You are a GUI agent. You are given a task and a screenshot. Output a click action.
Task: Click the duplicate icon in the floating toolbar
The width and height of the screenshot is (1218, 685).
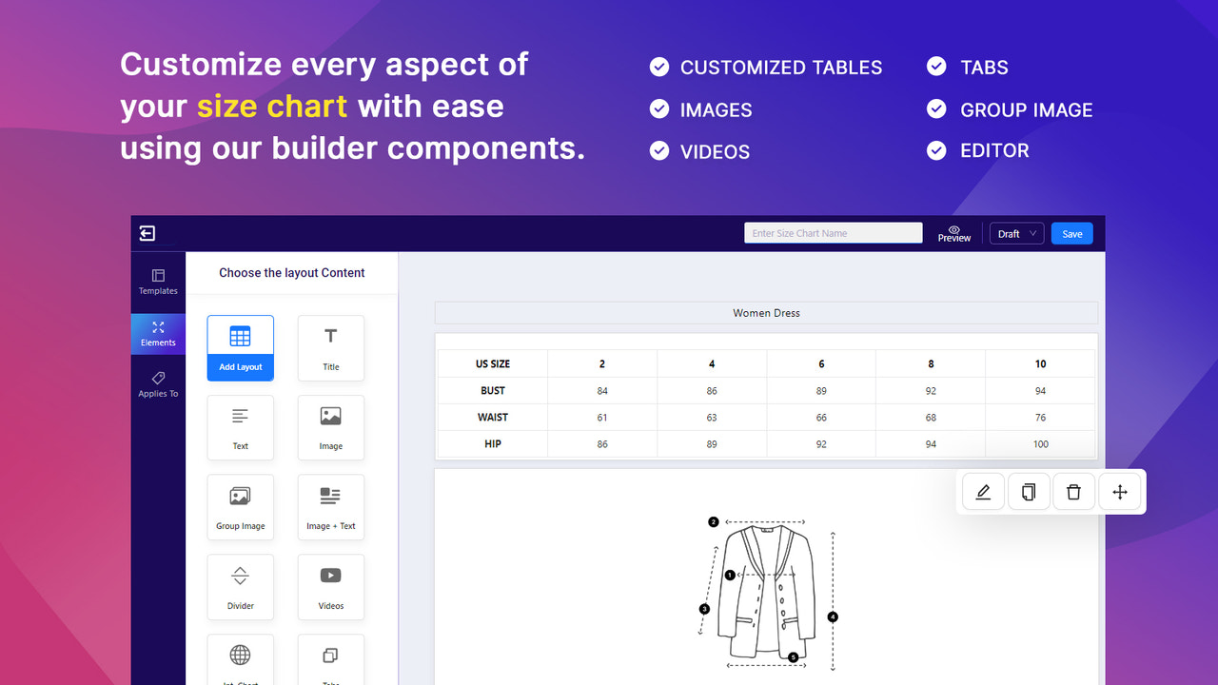(1029, 491)
